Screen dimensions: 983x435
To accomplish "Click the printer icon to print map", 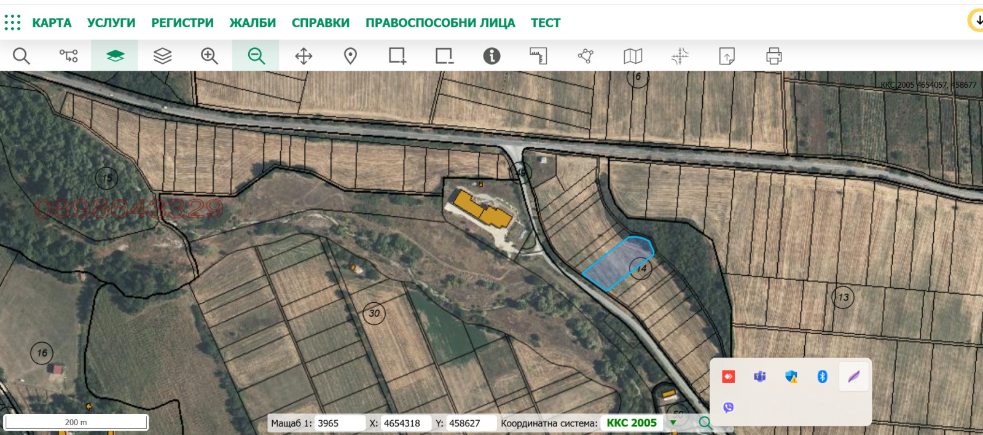I will pos(773,56).
